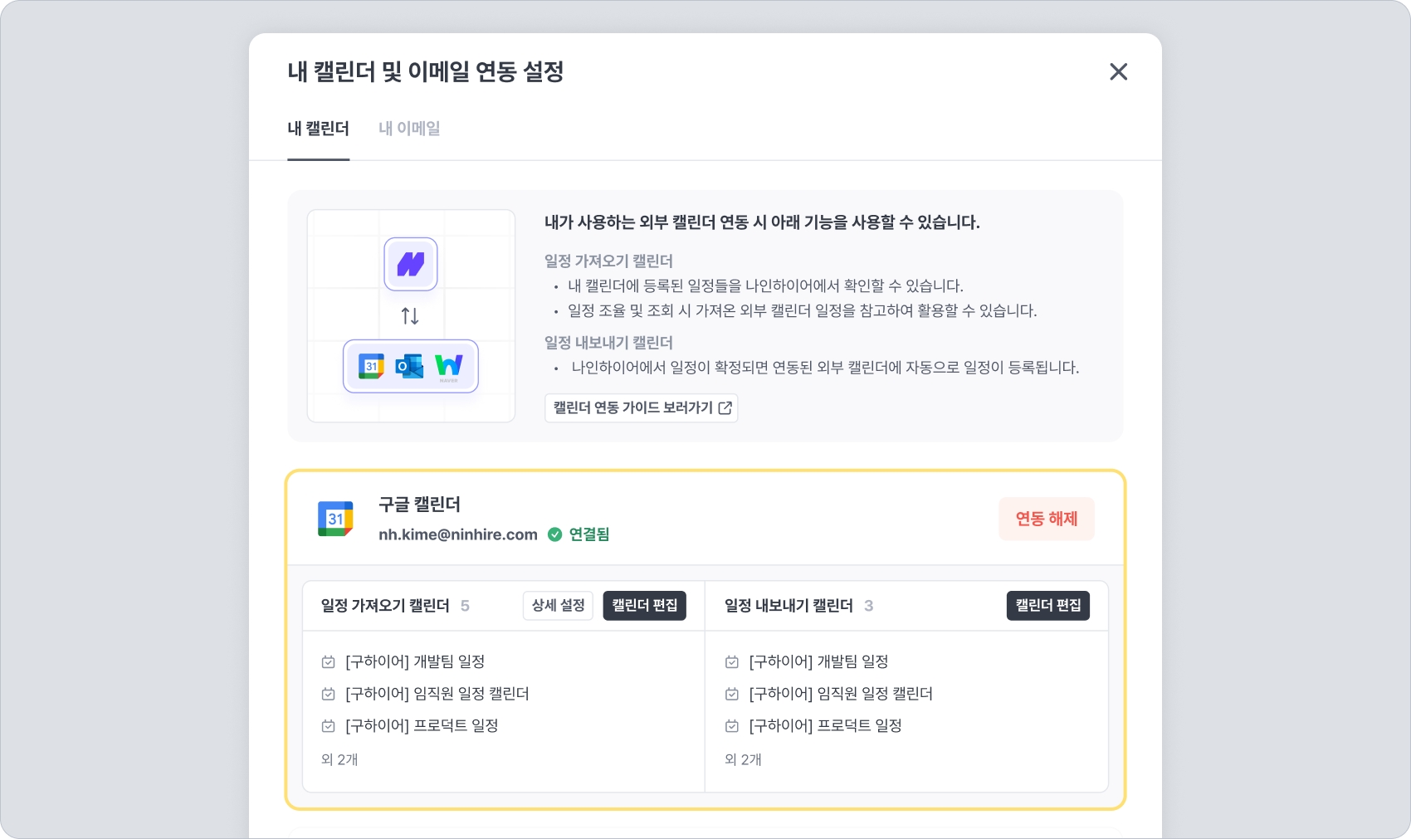The height and width of the screenshot is (839, 1411).
Task: Click calendar icon beside export [구하이어] 임직원 일정 캘린더
Action: (731, 694)
